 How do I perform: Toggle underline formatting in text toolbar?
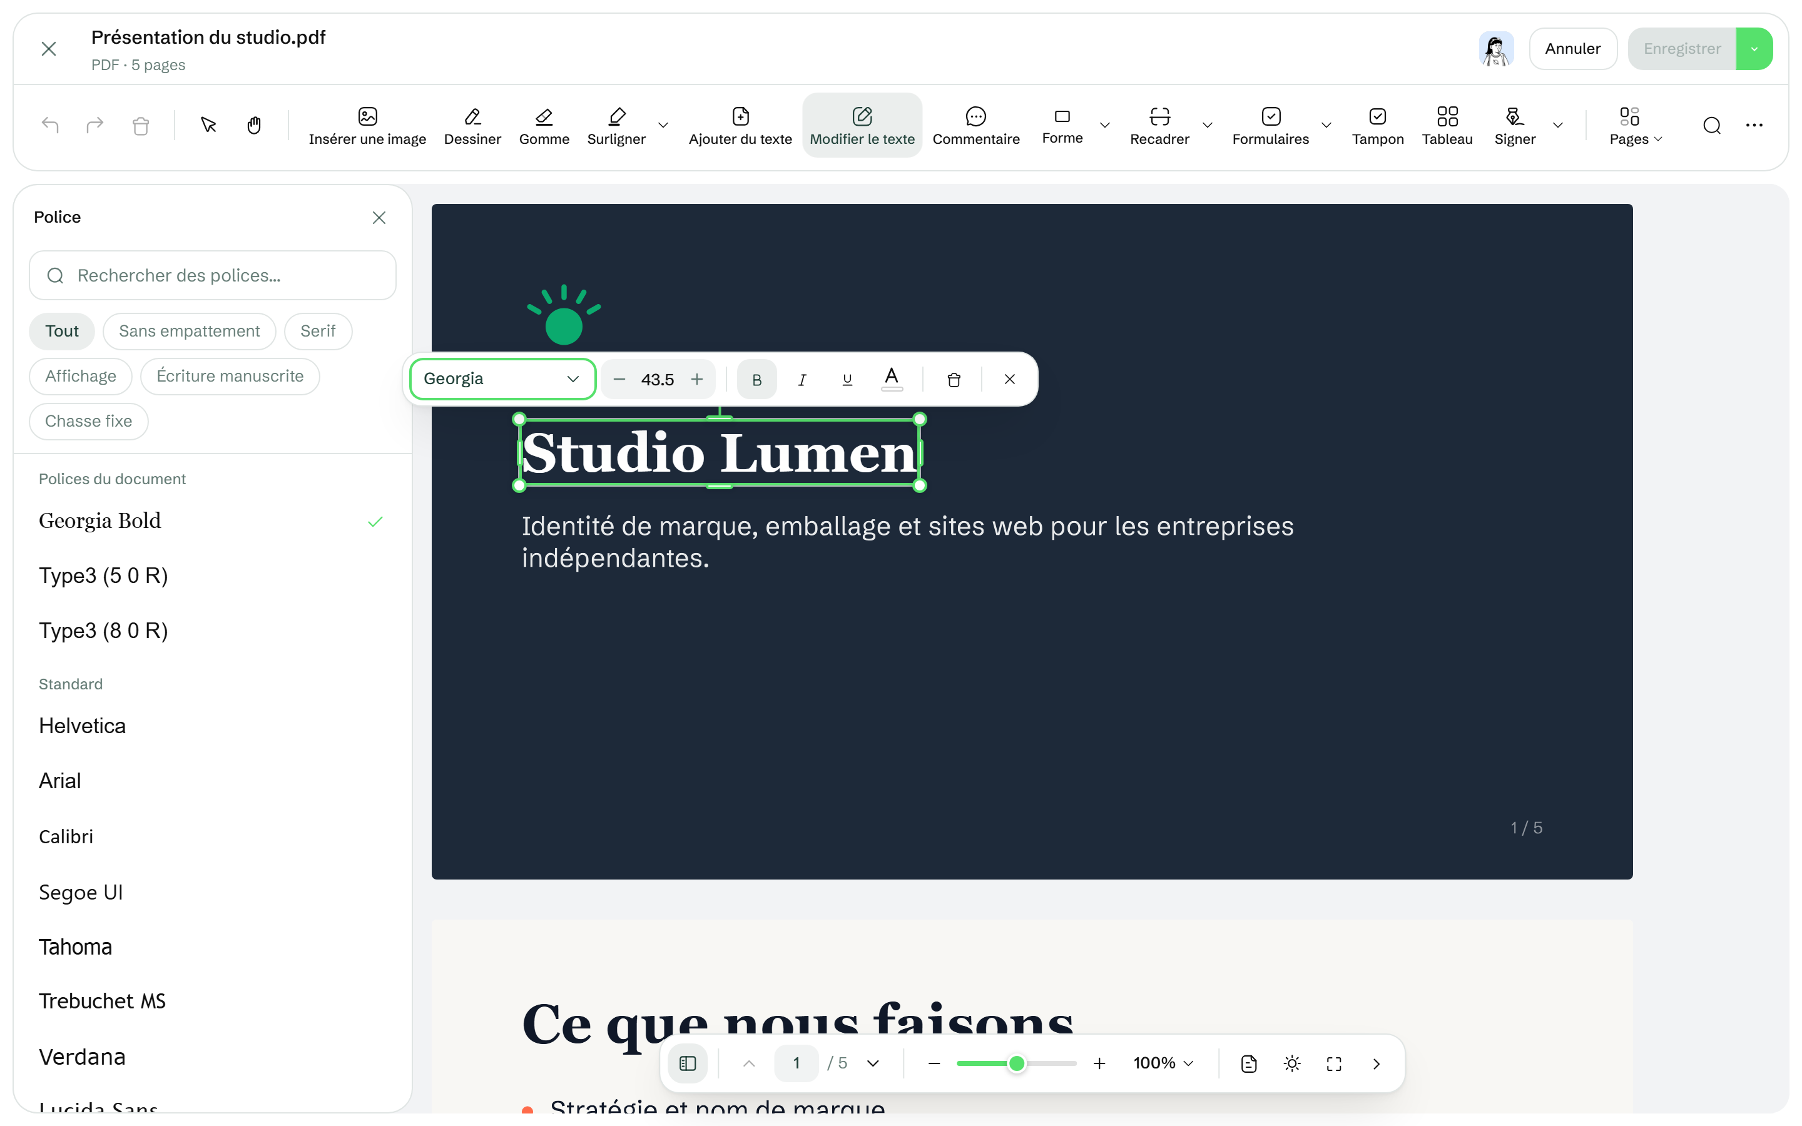pyautogui.click(x=847, y=379)
